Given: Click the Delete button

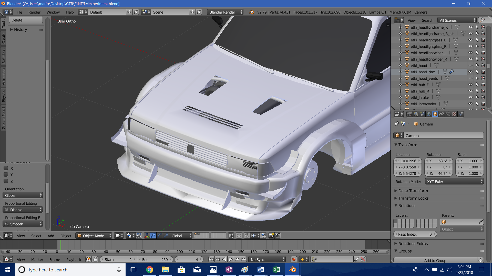Looking at the screenshot, I should 26,20.
